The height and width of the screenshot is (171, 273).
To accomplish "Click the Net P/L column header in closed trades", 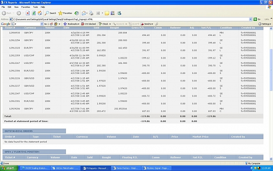I will (x=206, y=28).
